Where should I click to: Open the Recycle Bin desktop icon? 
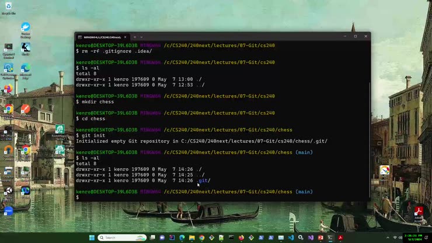click(x=9, y=8)
